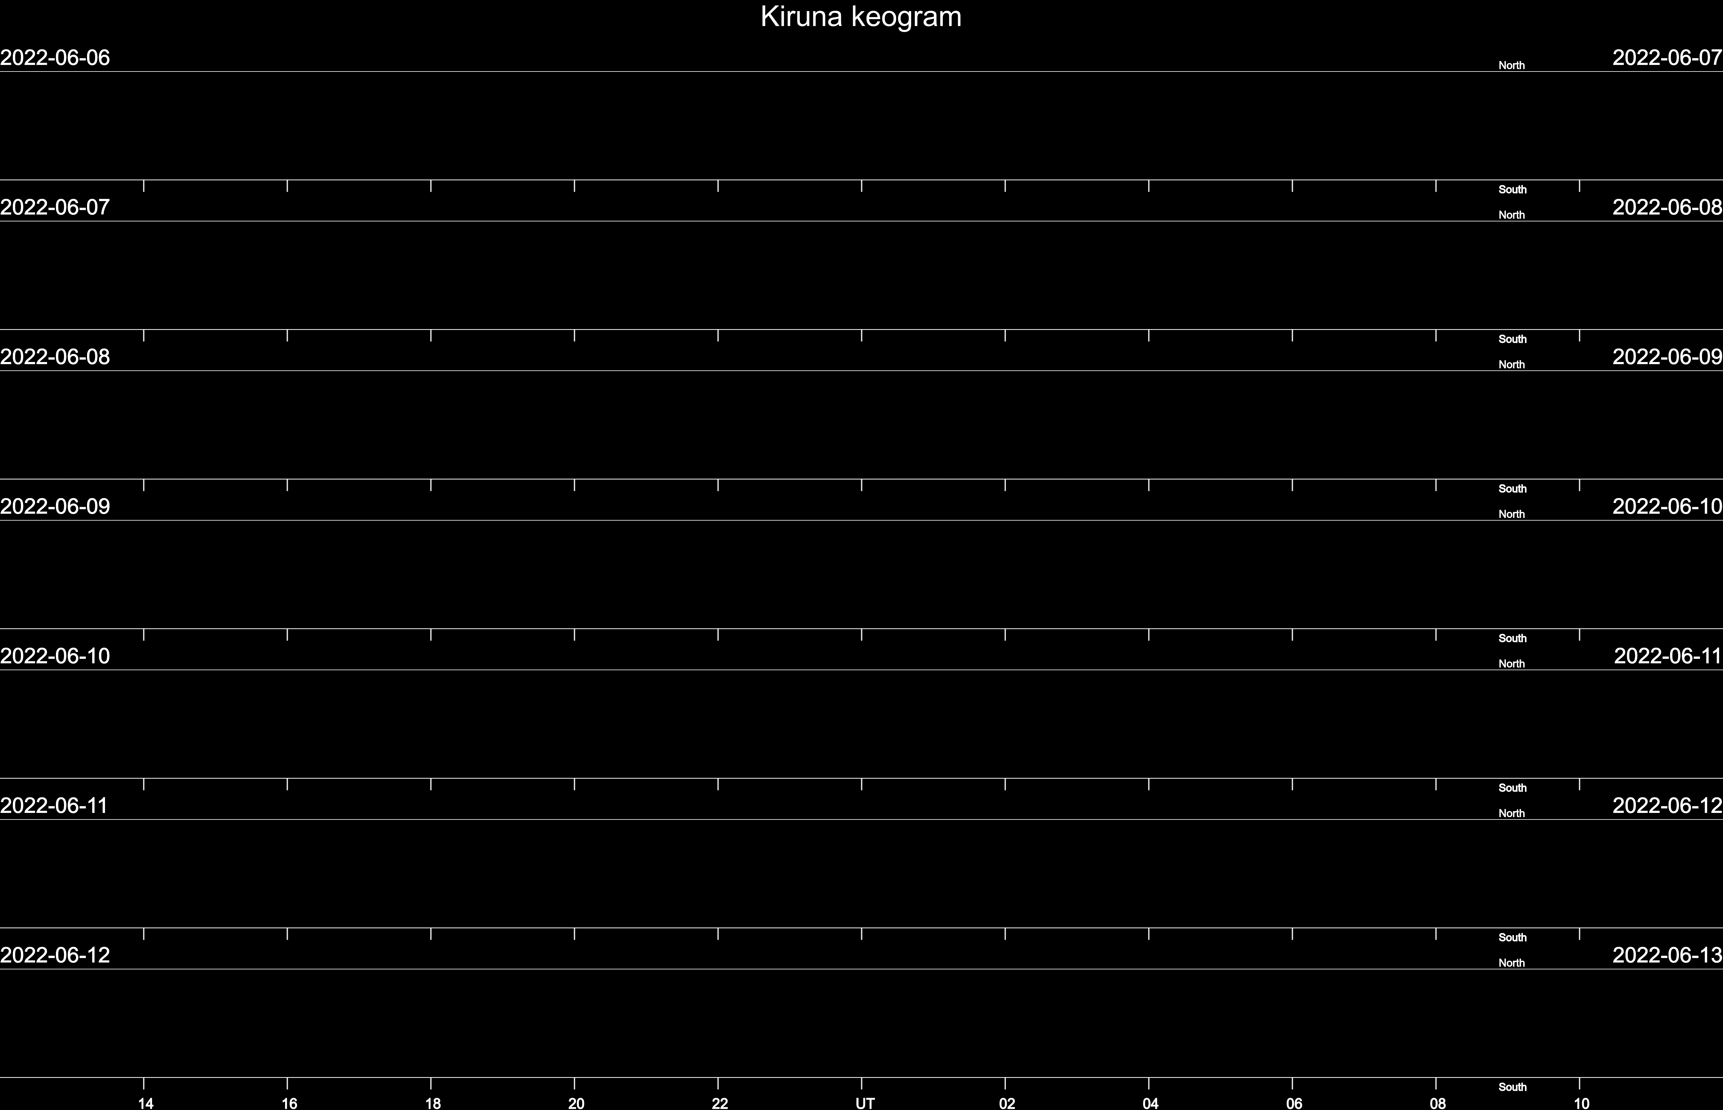Select the 2022-06-07 end date of the first panel
This screenshot has height=1110, width=1723.
coord(1668,58)
